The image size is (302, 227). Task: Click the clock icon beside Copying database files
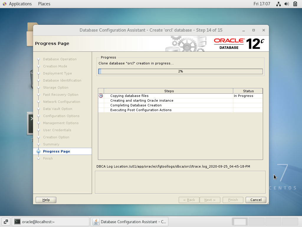[x=101, y=96]
